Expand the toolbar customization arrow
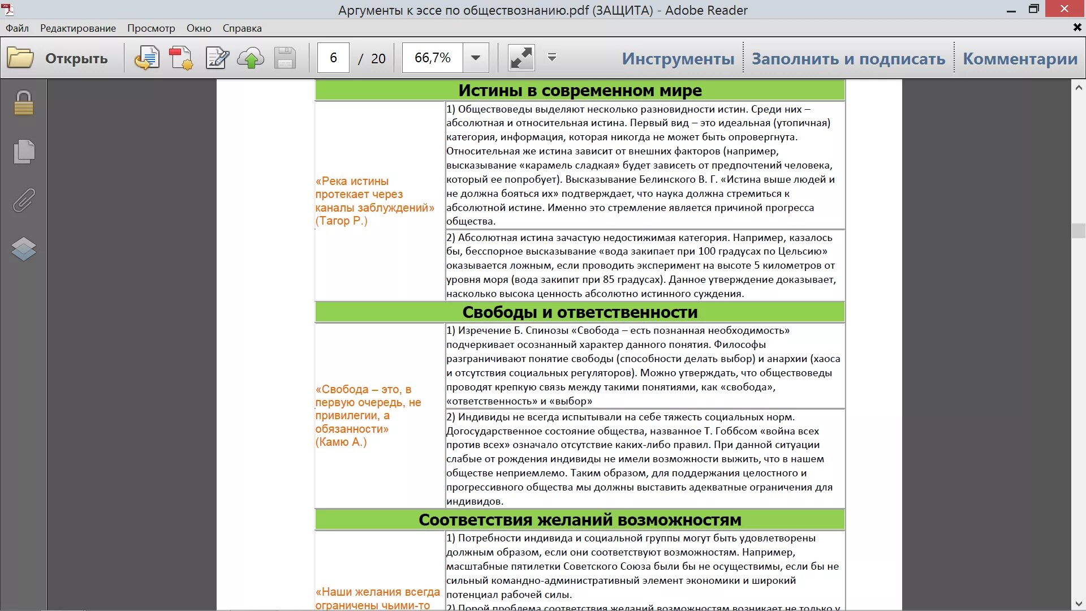The height and width of the screenshot is (611, 1086). pos(552,57)
